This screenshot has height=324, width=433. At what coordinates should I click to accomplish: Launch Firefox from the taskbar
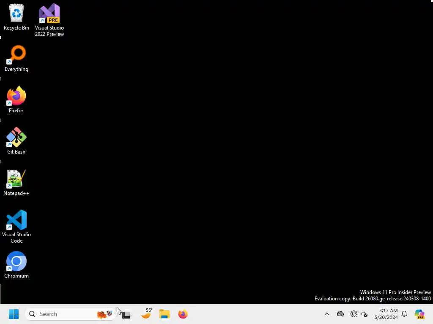pyautogui.click(x=183, y=314)
